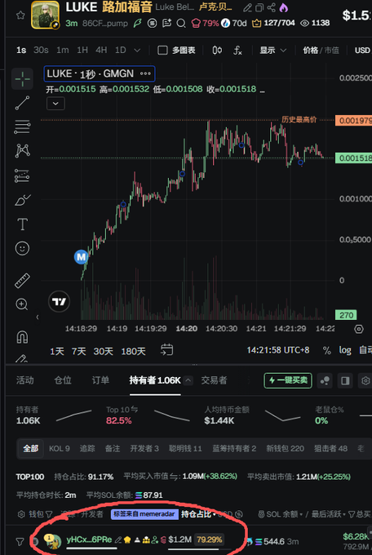
Task: Open the 活动 tab
Action: 25,380
